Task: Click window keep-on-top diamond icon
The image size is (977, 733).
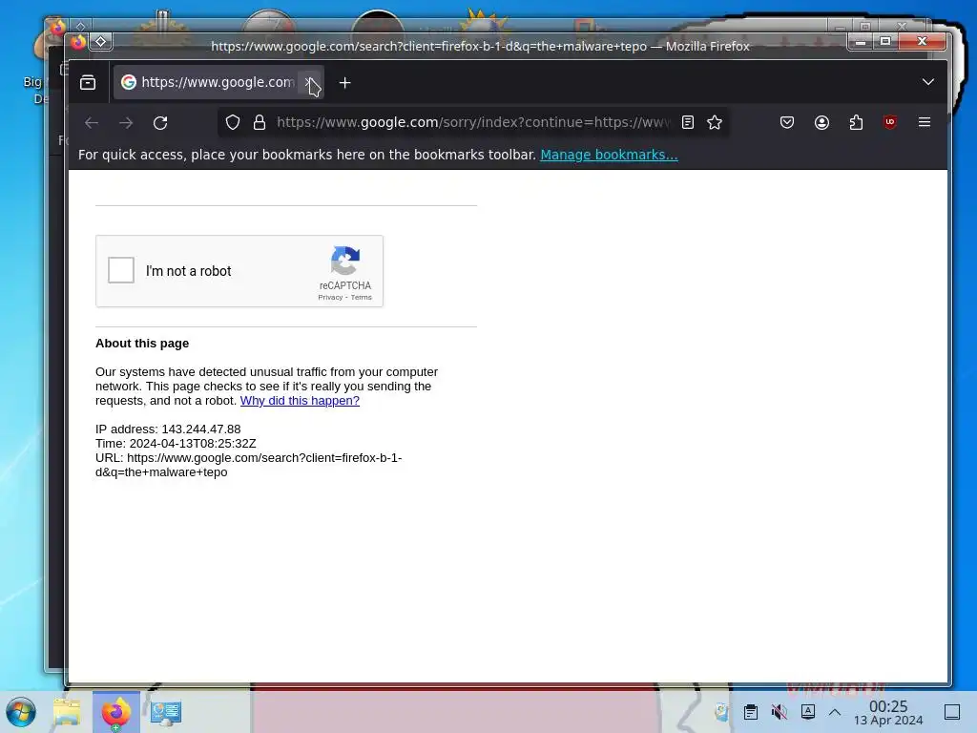Action: pos(101,42)
